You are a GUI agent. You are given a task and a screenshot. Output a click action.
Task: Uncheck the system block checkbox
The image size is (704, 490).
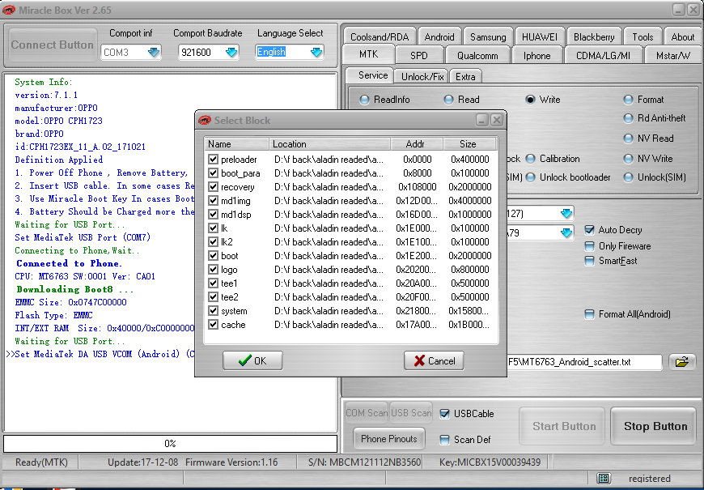(214, 311)
